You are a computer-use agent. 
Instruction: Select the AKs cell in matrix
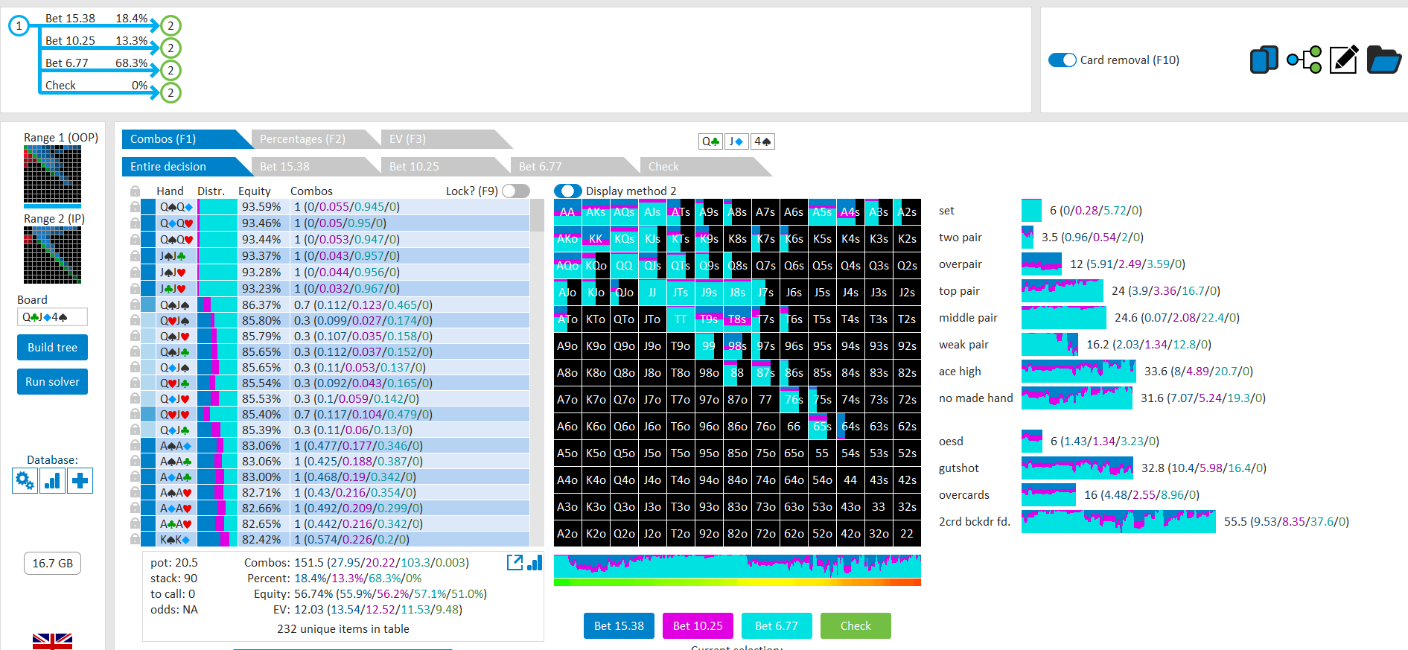[596, 212]
